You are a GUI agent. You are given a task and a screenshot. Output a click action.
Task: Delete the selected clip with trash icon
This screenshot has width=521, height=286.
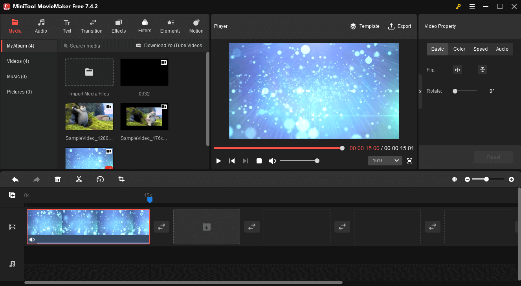point(58,180)
